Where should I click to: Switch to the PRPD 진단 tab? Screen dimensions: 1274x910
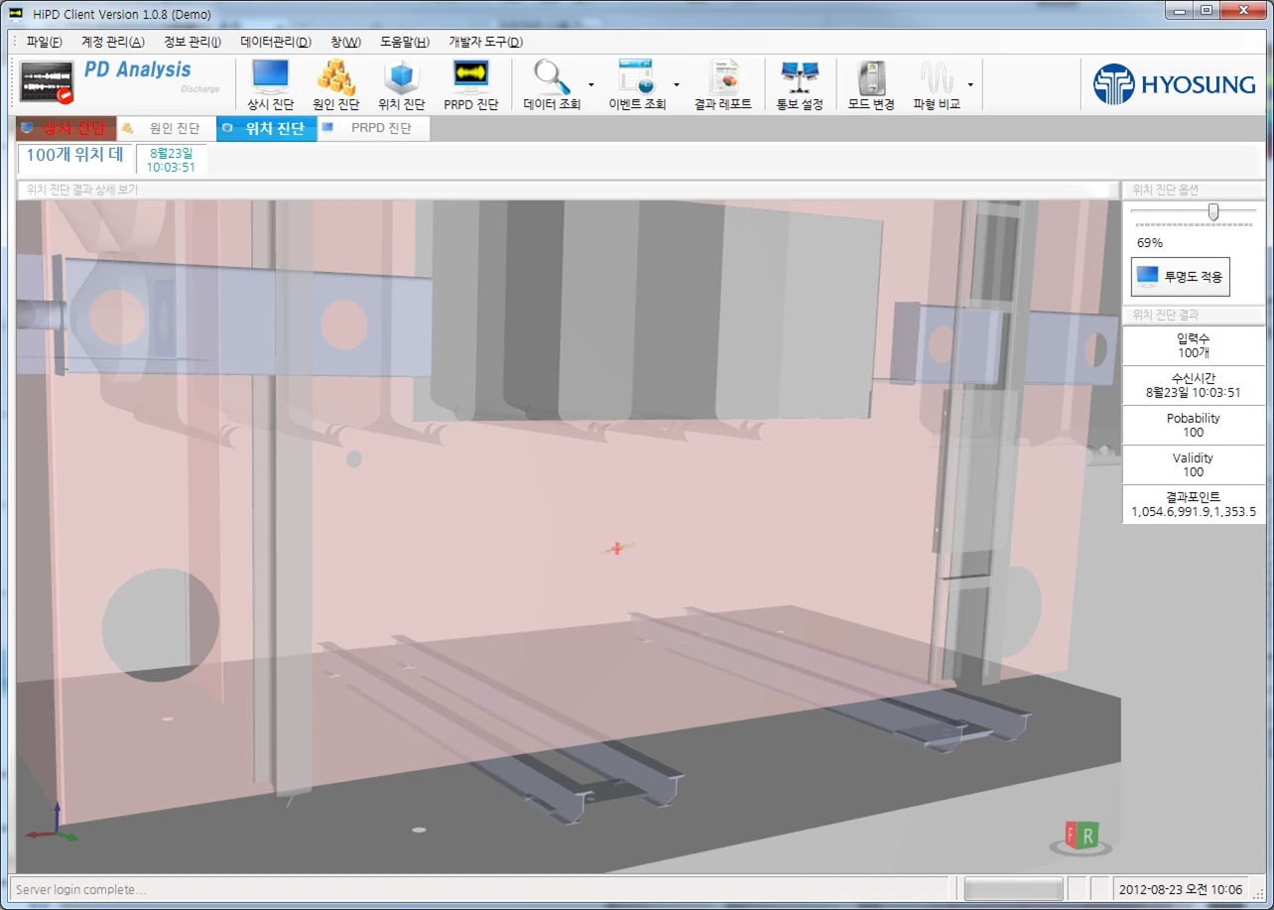(373, 128)
